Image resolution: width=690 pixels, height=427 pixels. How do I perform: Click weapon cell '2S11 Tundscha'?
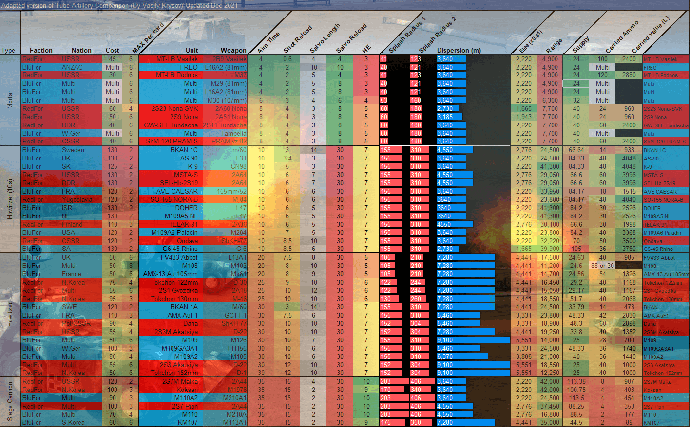point(225,125)
